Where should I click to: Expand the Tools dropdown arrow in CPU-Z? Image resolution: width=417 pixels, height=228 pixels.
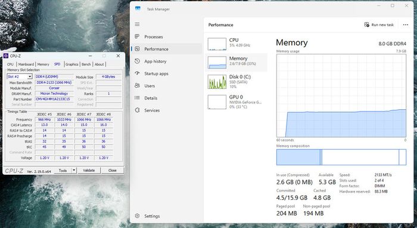pyautogui.click(x=74, y=170)
